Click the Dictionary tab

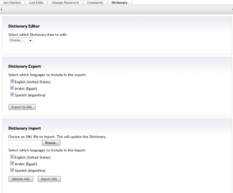(x=119, y=3)
